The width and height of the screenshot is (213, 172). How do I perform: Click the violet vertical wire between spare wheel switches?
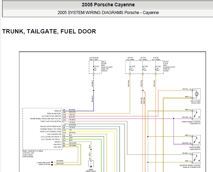[x=174, y=132]
